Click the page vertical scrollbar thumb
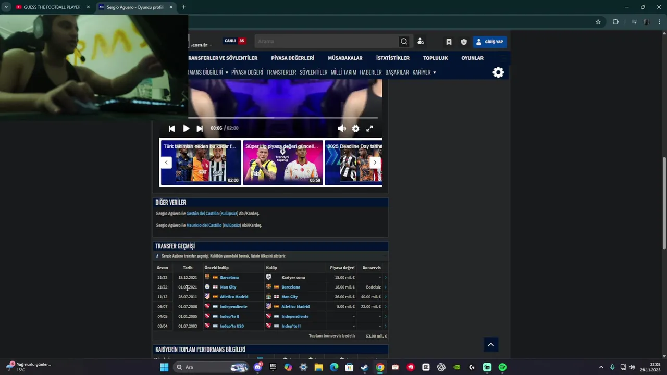Screen dimensions: 667x375 [x=664, y=203]
